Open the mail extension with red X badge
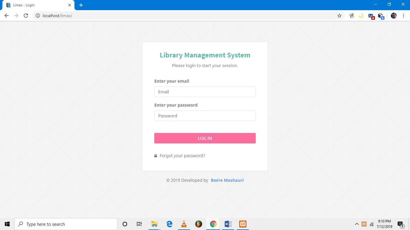The width and height of the screenshot is (410, 230). coord(371,16)
